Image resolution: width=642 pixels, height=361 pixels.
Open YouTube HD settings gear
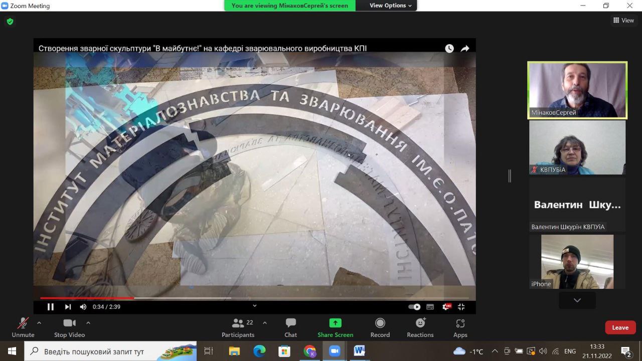(446, 307)
